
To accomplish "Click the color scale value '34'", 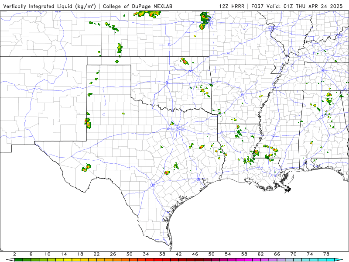I will tap(146, 254).
